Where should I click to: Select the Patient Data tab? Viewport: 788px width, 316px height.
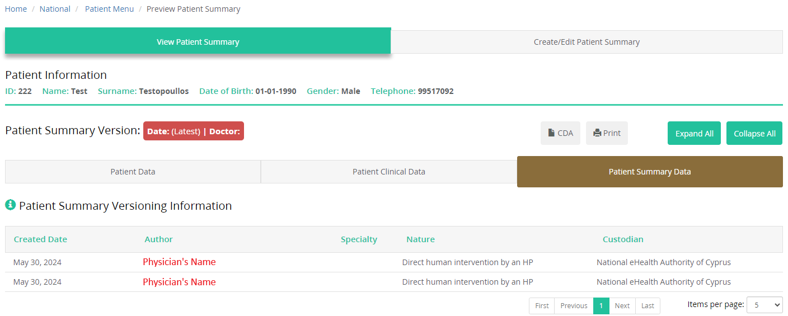point(133,172)
